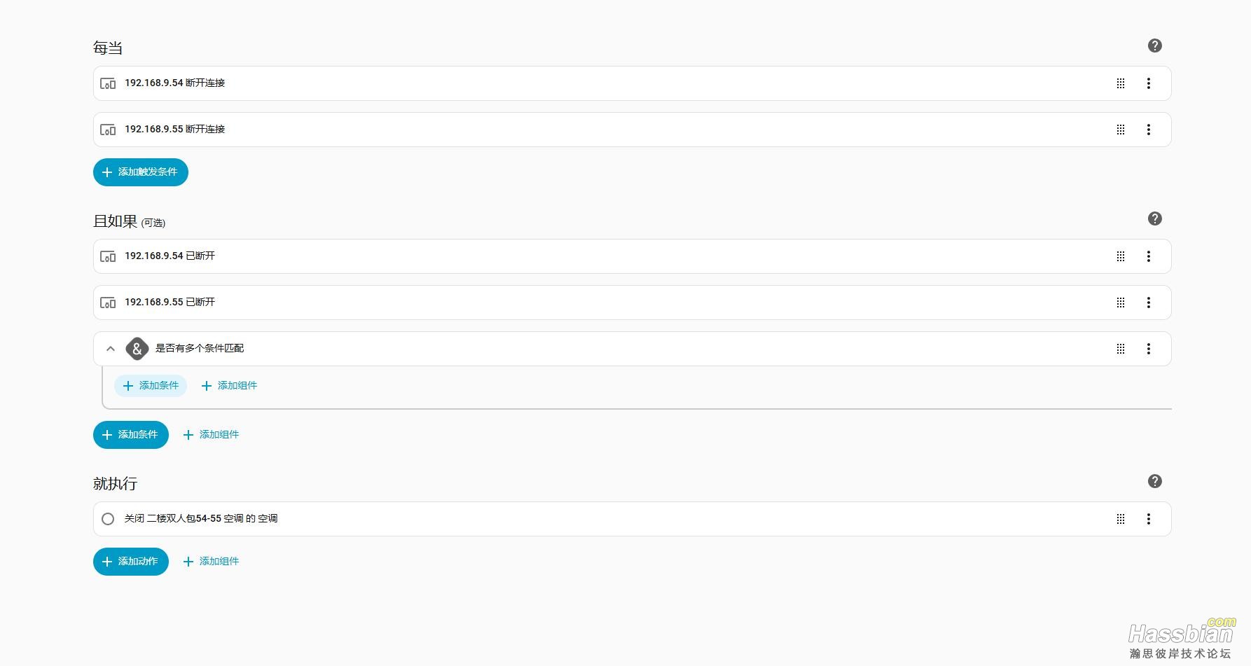Click device icon of 192.168.9.54 已断开 condition

click(x=108, y=256)
